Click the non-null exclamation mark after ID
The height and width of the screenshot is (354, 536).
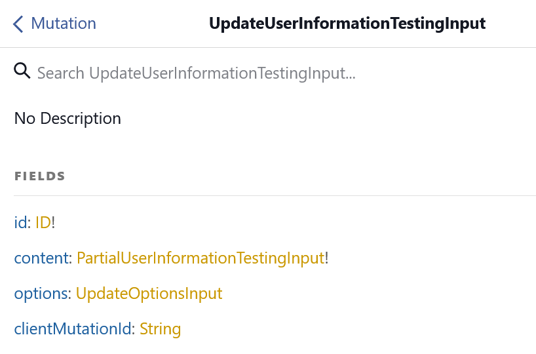pyautogui.click(x=53, y=222)
